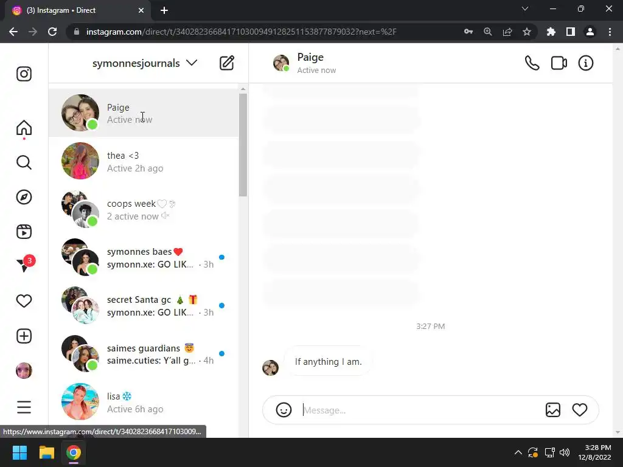623x467 pixels.
Task: Open Messages icon with 3 badge
Action: (x=24, y=264)
